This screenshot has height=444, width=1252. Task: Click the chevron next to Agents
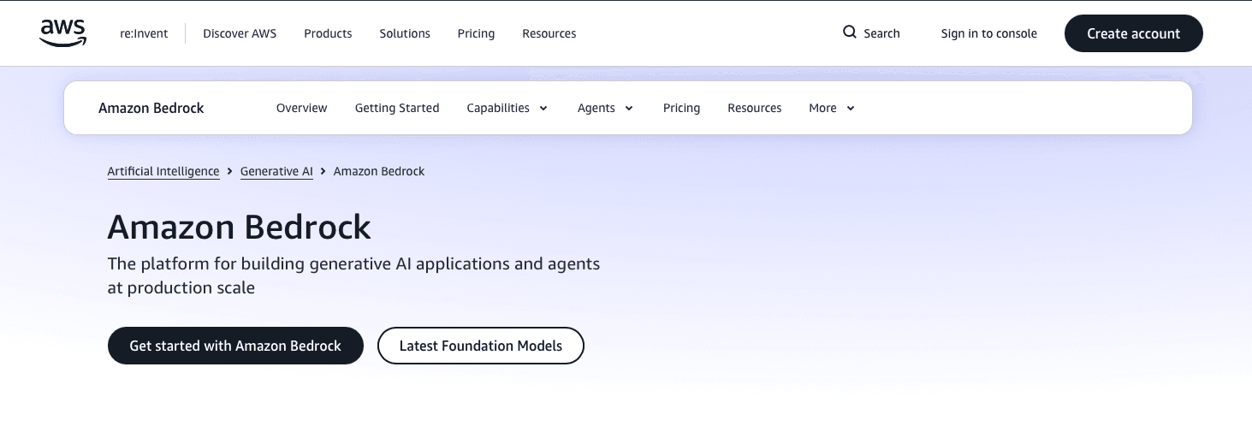click(629, 109)
